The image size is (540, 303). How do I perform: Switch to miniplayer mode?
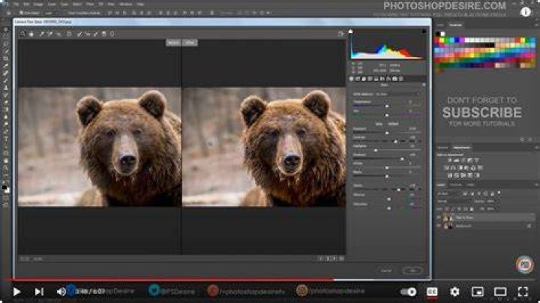point(477,292)
